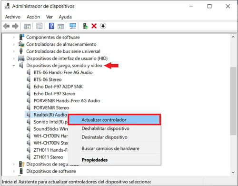Open the Ayuda menu
The width and height of the screenshot is (238, 186).
pyautogui.click(x=65, y=17)
